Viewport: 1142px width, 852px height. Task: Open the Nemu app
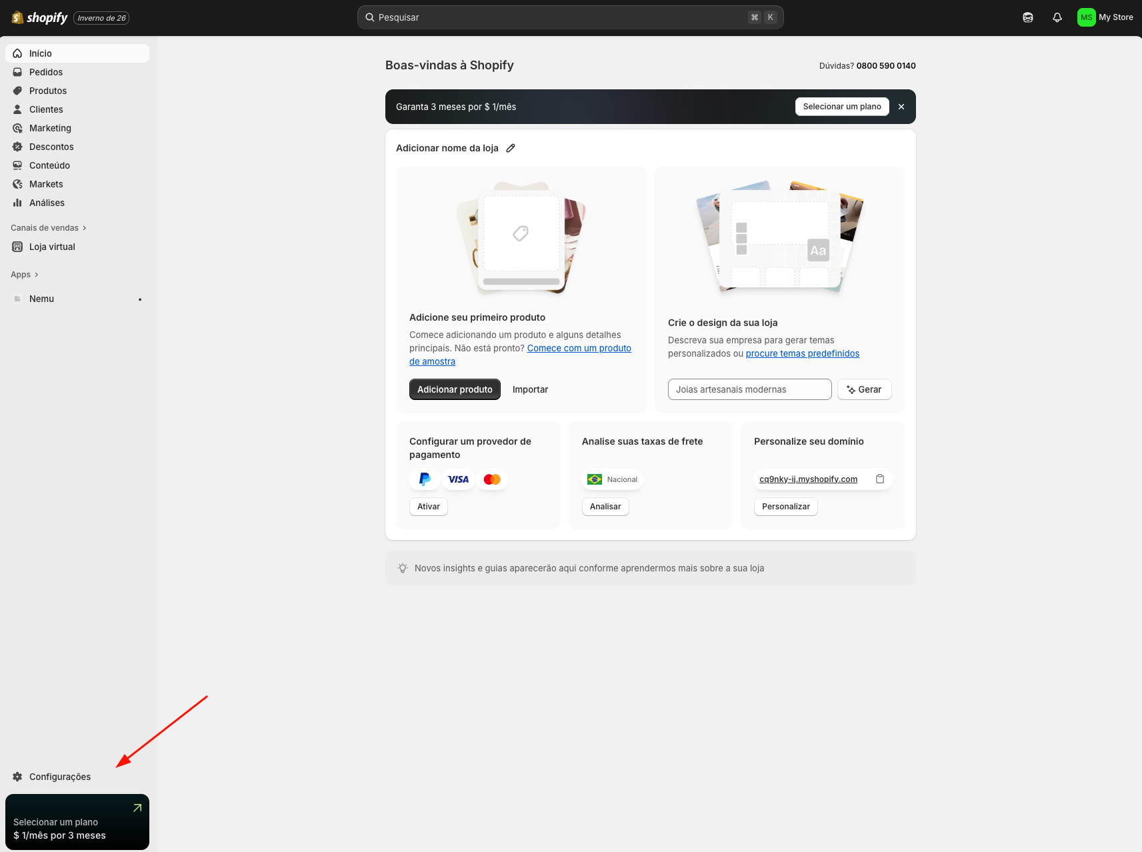tap(77, 299)
